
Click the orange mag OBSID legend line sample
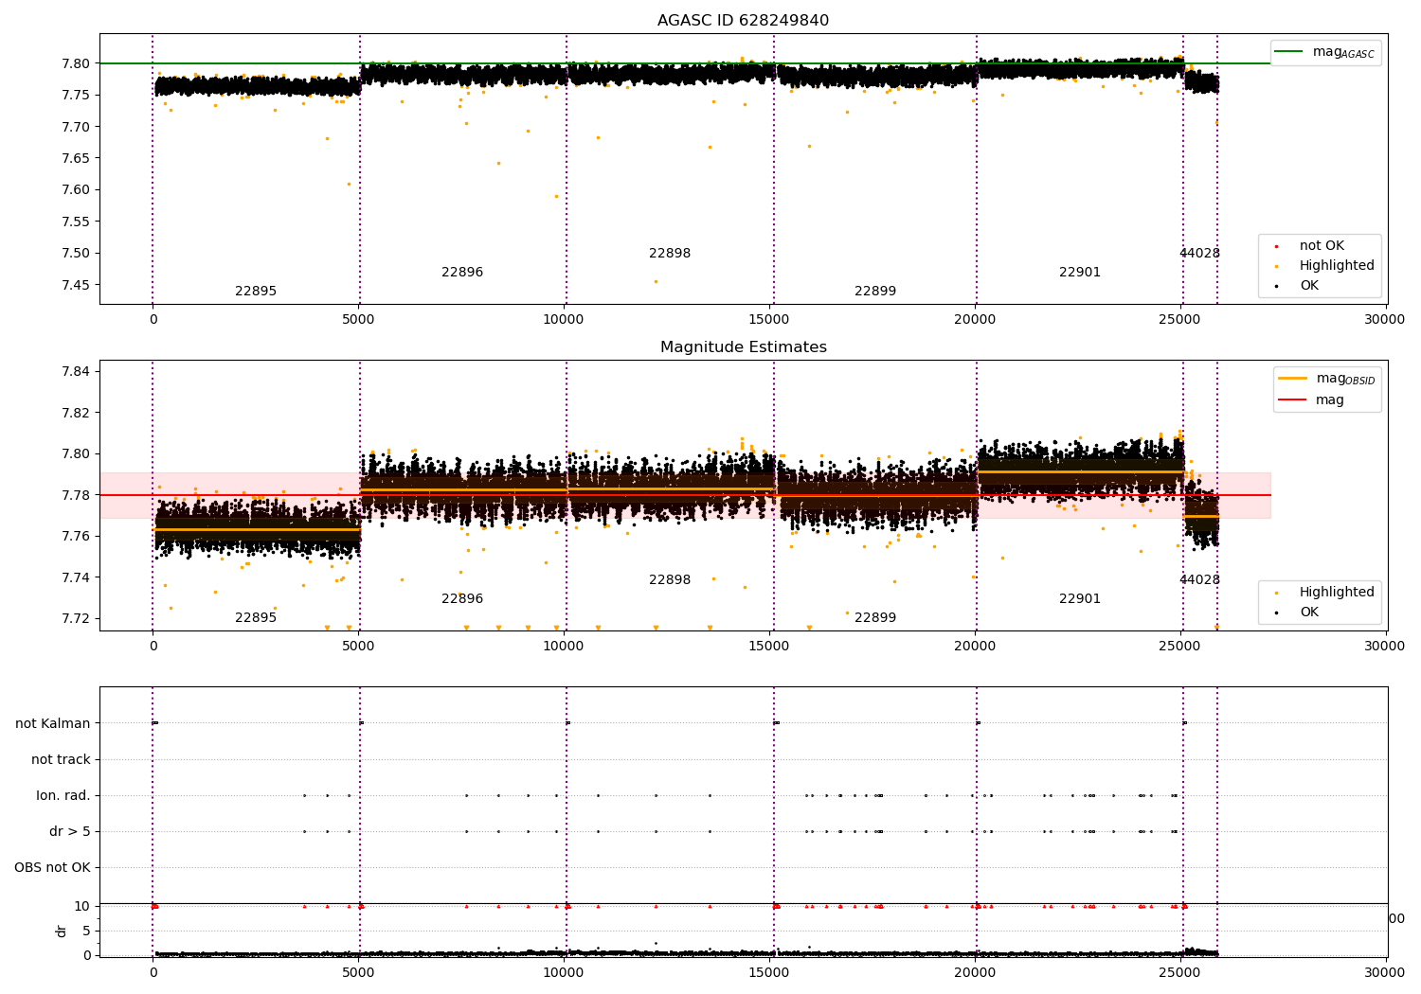coord(1292,379)
